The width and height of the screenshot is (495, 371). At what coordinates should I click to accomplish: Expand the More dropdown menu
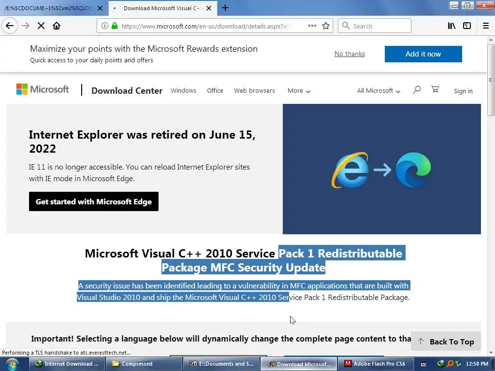299,91
